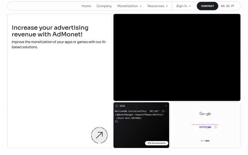Click the heading 'Increase your advertising revenue with AdMonet!'
This screenshot has width=248, height=155.
click(50, 31)
